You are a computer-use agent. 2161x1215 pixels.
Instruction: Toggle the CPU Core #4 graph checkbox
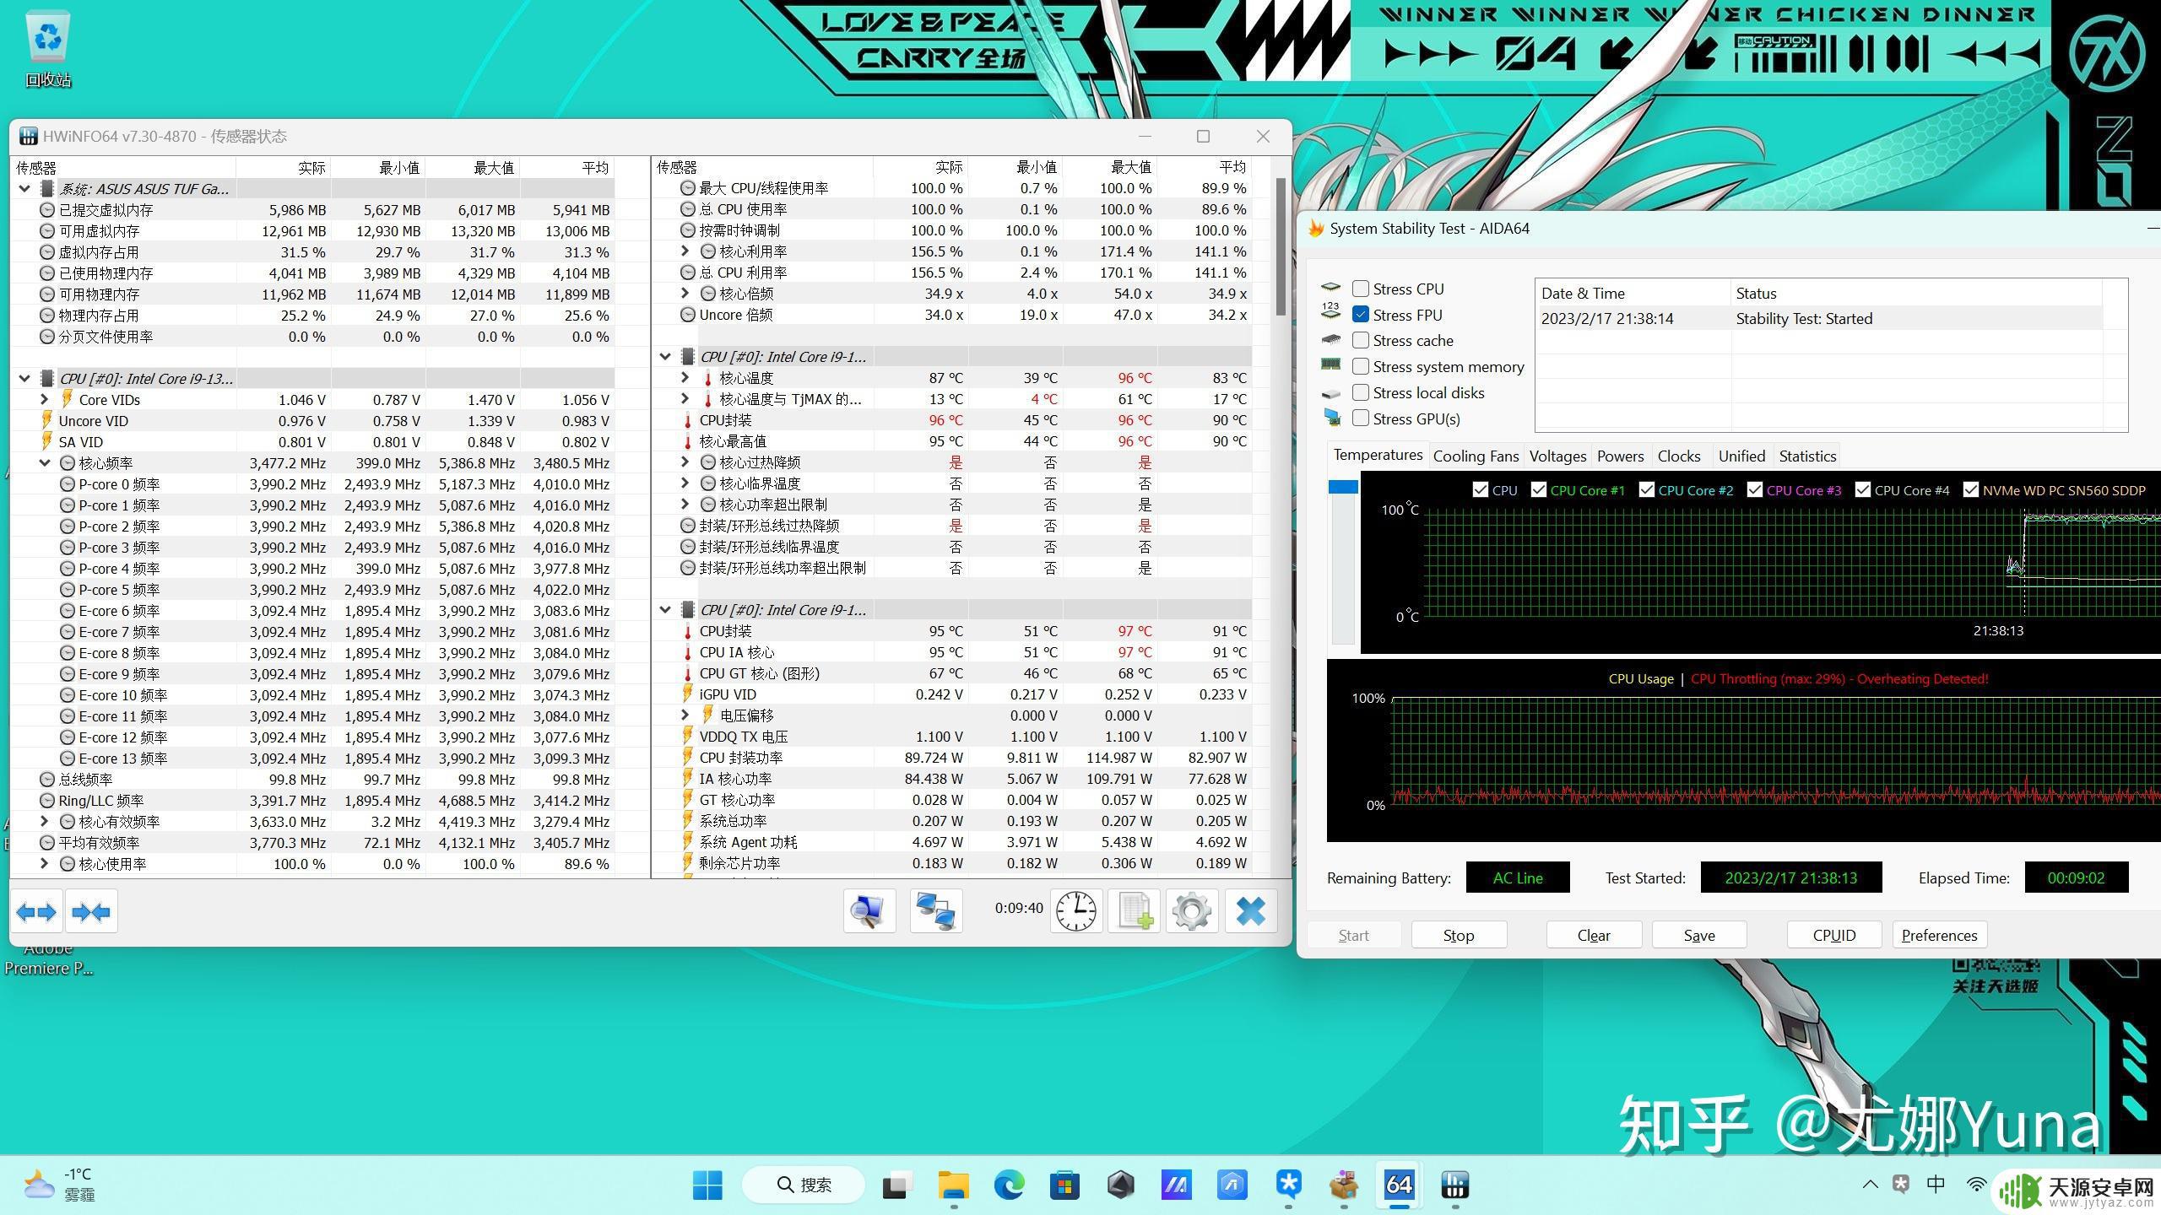click(x=1862, y=490)
